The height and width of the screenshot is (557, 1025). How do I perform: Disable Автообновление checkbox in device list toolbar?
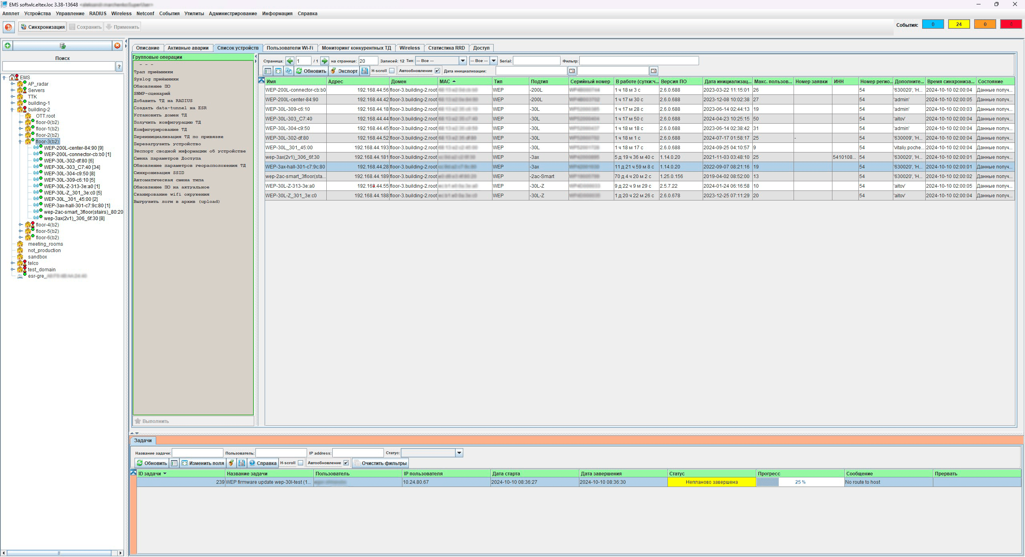coord(437,71)
